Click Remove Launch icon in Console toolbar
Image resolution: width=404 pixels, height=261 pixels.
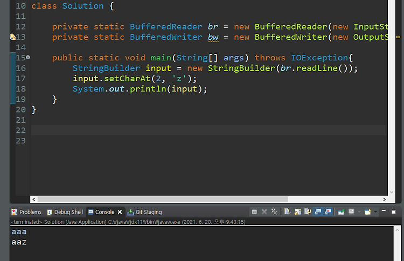coord(264,212)
